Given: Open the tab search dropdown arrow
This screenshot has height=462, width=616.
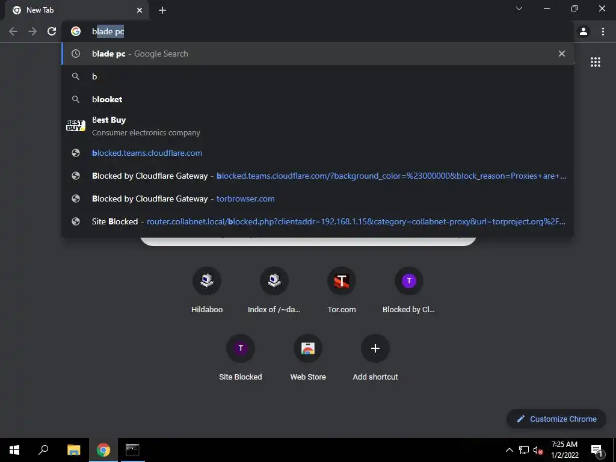Looking at the screenshot, I should tap(519, 8).
